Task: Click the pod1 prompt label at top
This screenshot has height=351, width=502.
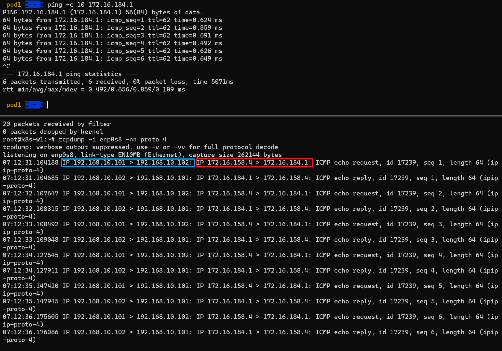Action: [14, 5]
